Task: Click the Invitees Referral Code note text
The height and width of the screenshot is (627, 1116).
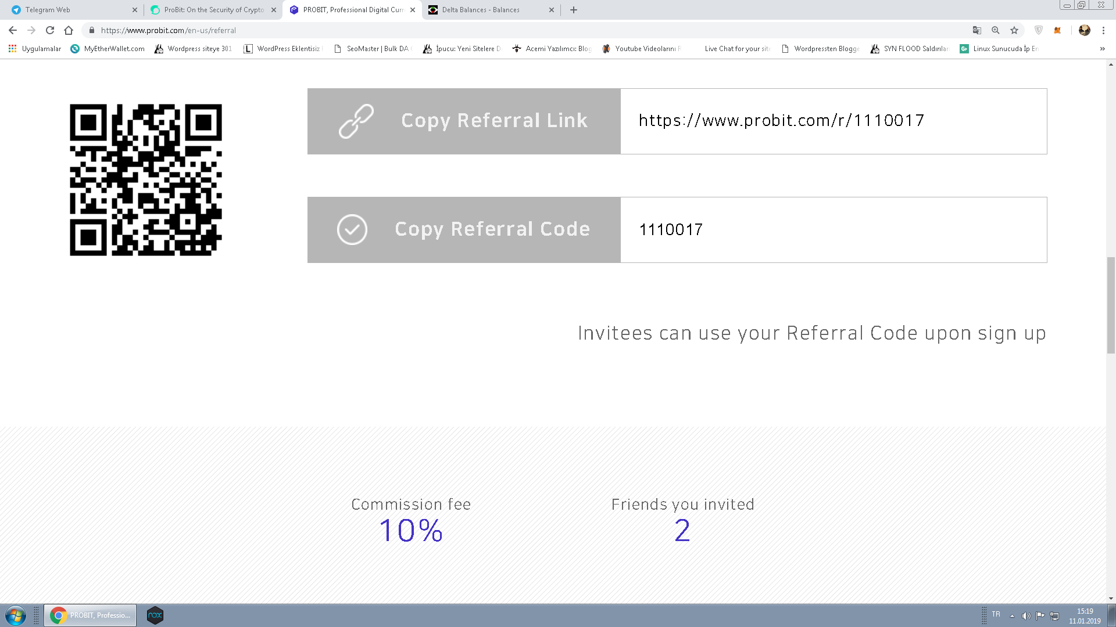Action: pos(812,333)
